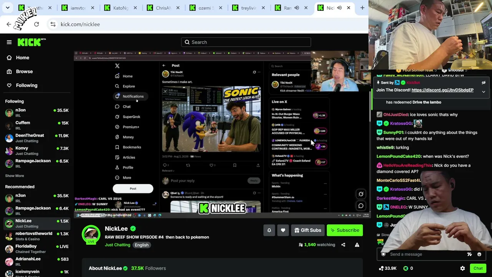Screen dimensions: 492x277
Task: Click the green Kick coin balance icon
Action: (406, 269)
